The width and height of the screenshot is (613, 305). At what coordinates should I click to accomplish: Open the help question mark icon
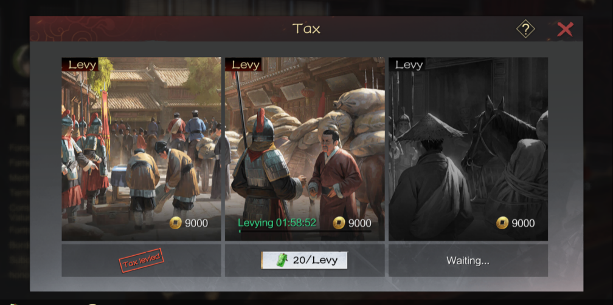pyautogui.click(x=525, y=29)
